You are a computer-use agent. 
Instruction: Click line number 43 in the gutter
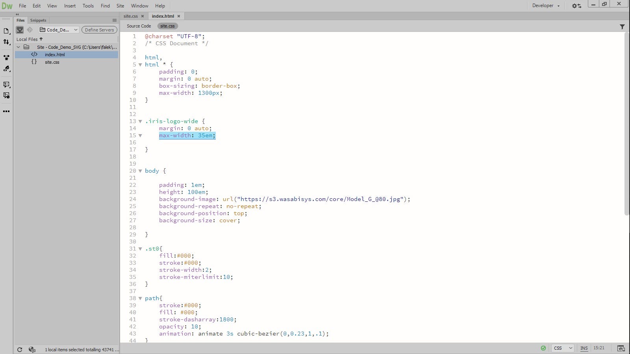tap(133, 334)
